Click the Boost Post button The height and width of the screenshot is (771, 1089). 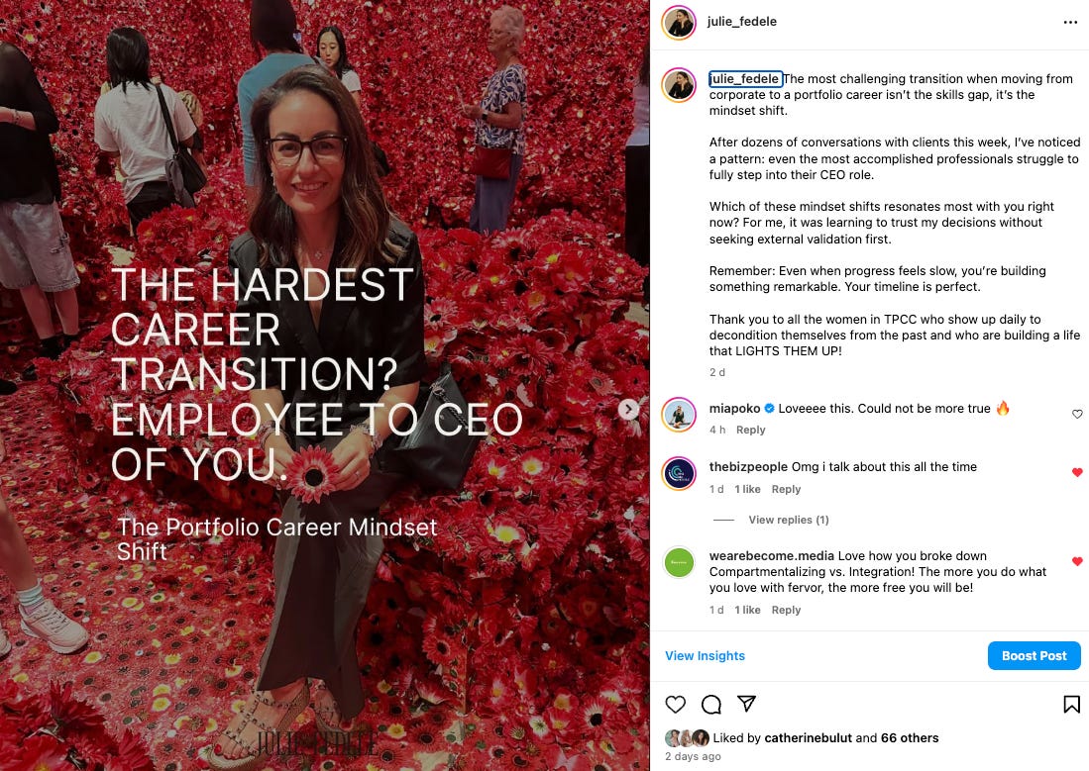(1035, 656)
